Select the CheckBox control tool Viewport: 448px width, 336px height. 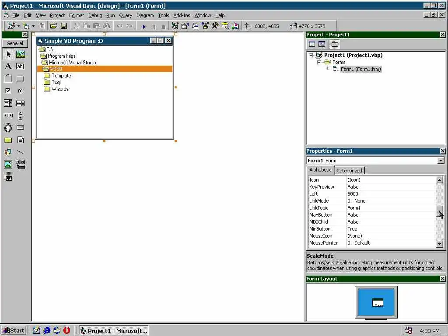click(x=8, y=91)
